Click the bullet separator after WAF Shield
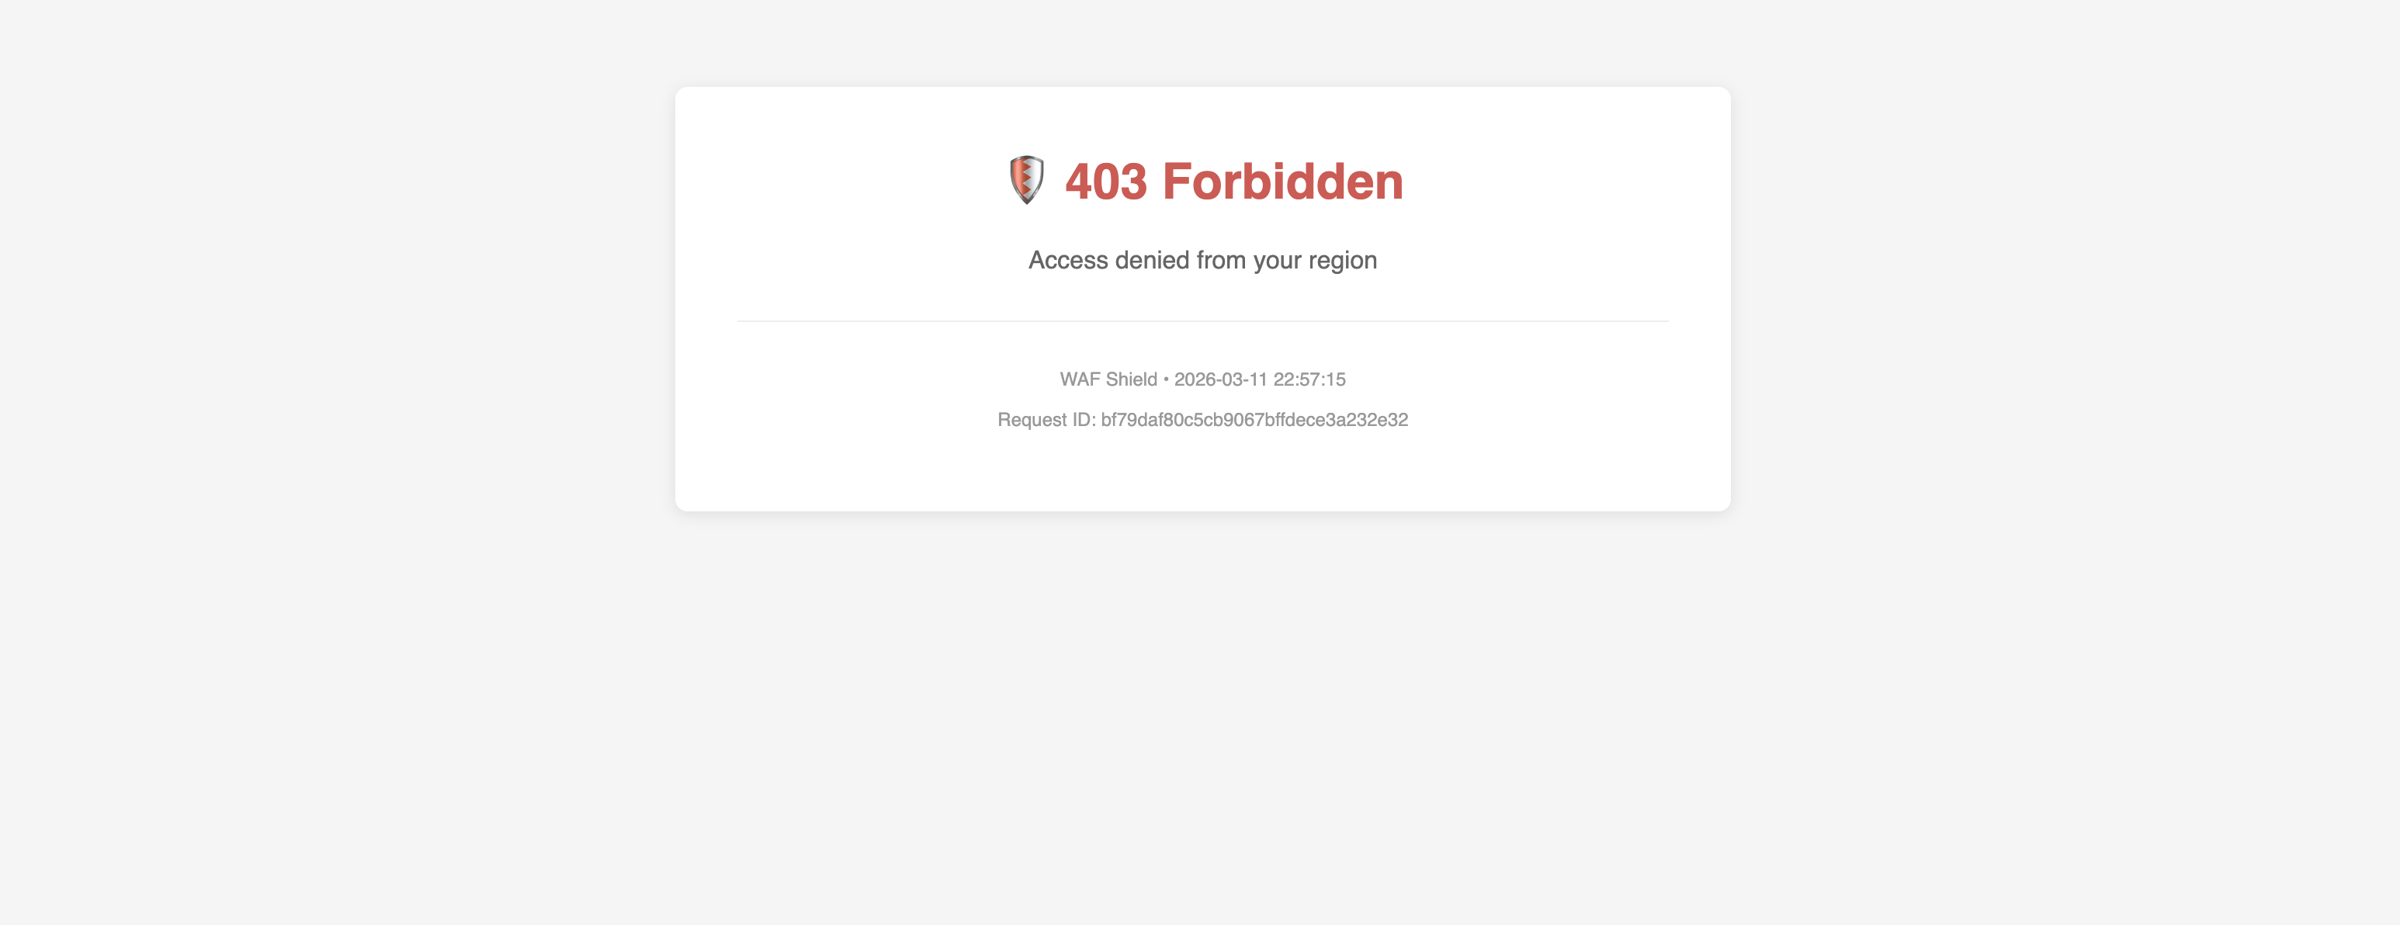 click(x=1166, y=380)
